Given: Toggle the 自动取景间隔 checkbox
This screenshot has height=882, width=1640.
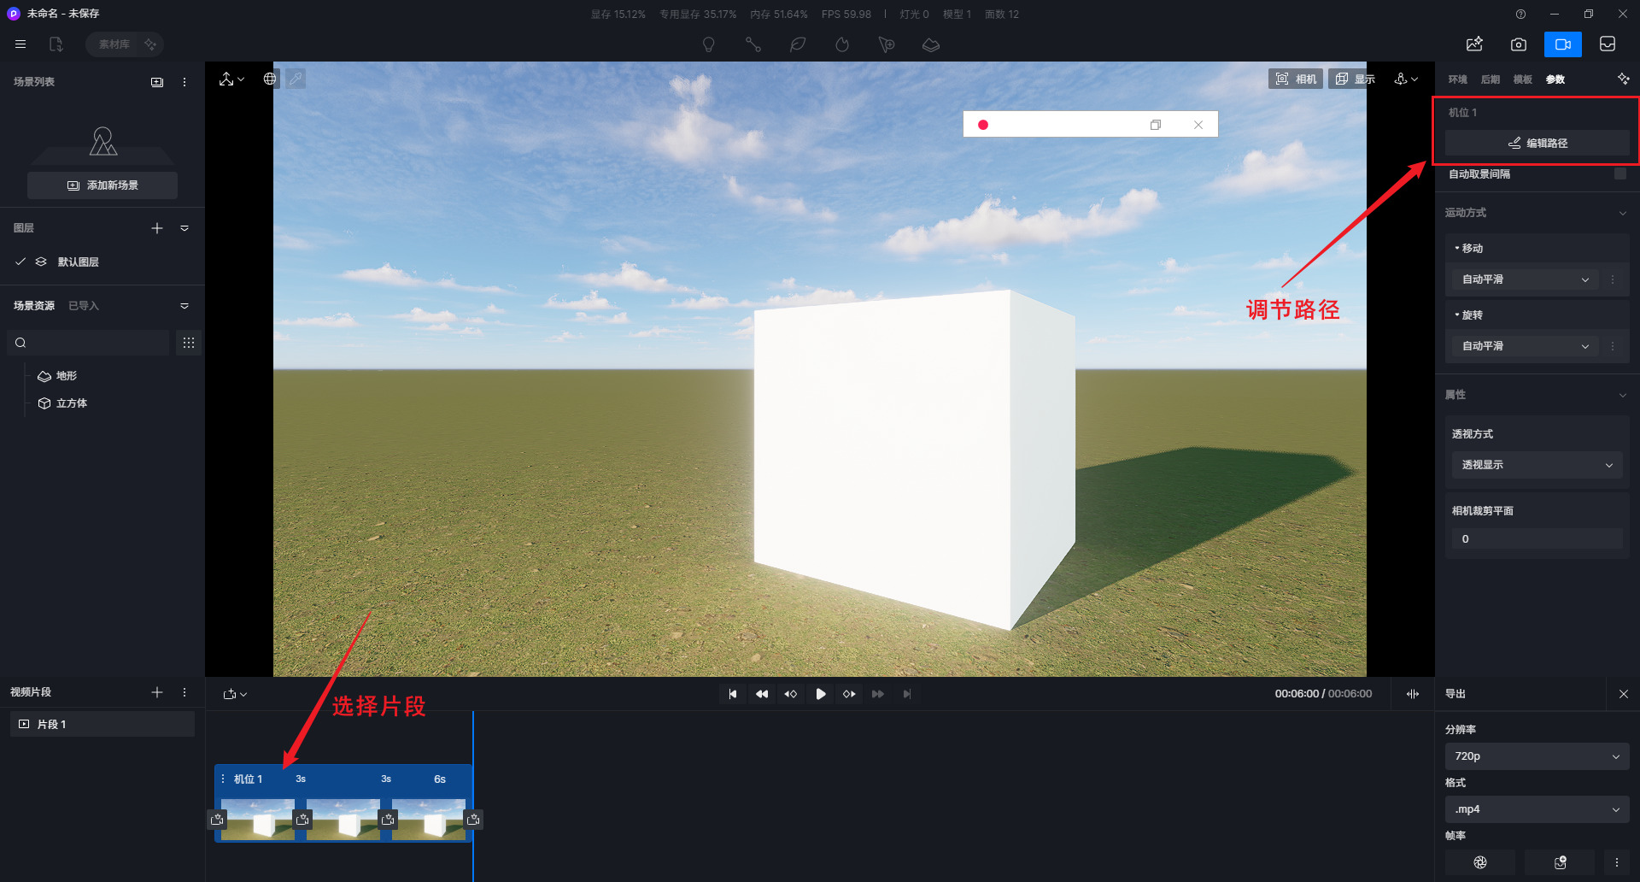Looking at the screenshot, I should tap(1619, 173).
